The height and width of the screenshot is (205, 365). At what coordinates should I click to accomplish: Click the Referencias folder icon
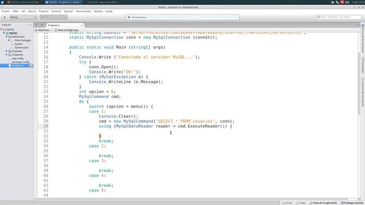pyautogui.click(x=10, y=36)
